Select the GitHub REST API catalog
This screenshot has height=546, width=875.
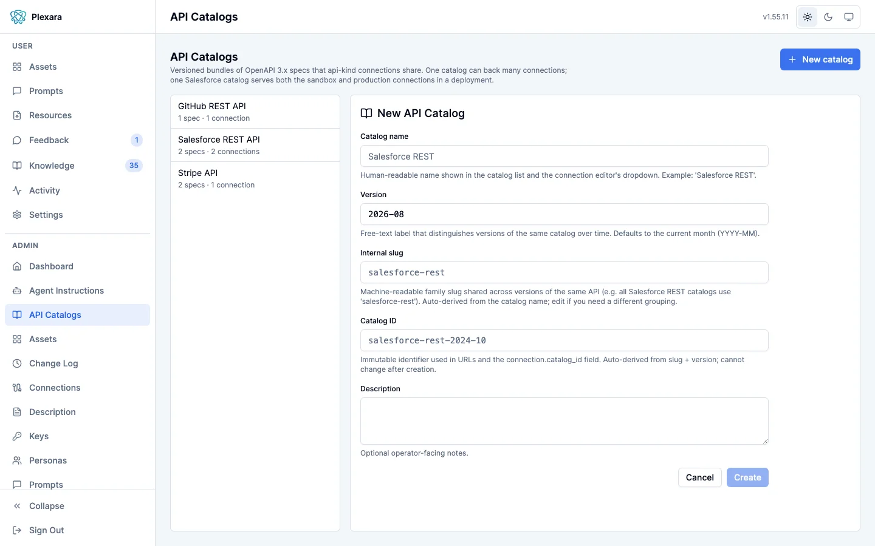point(255,112)
